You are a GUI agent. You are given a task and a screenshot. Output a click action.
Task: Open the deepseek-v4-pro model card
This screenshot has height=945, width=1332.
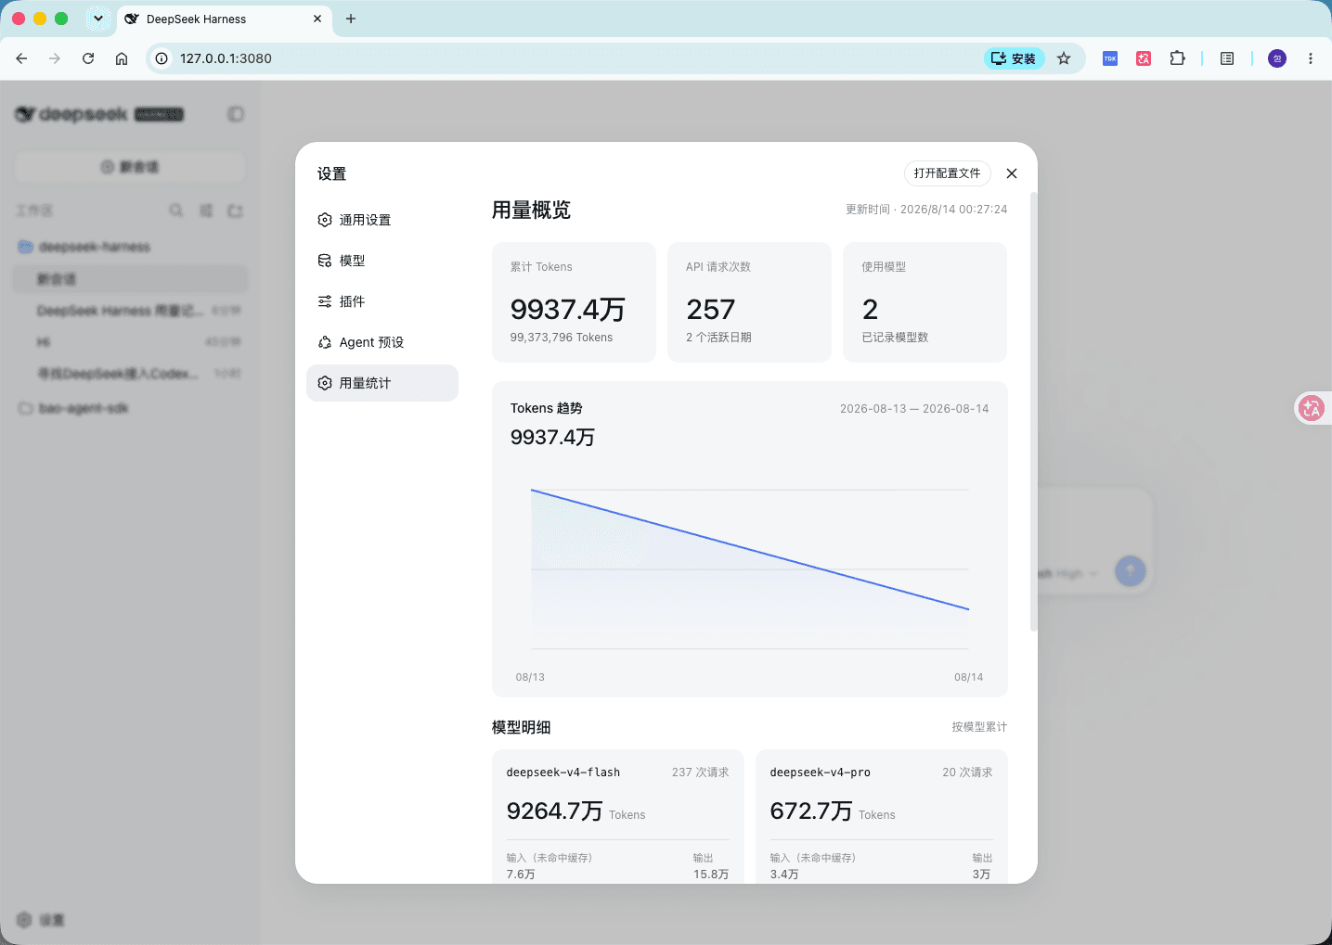point(882,816)
